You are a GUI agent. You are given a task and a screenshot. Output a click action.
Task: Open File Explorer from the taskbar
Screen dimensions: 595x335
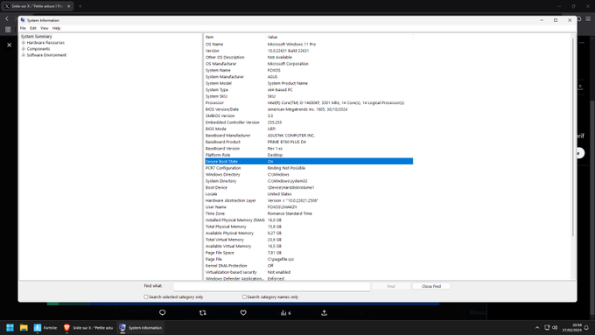pyautogui.click(x=24, y=328)
